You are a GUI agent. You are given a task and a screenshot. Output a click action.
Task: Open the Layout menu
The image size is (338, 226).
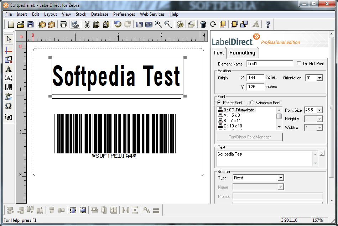(51, 14)
